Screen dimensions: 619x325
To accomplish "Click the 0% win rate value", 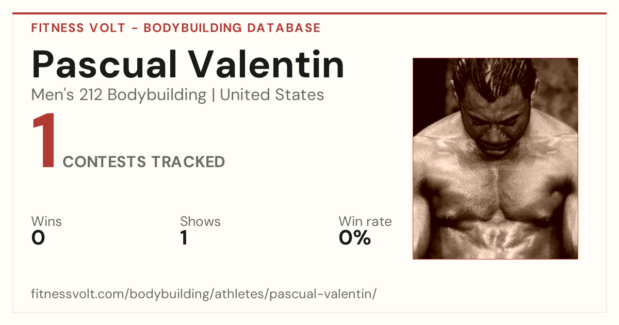I will pyautogui.click(x=355, y=238).
